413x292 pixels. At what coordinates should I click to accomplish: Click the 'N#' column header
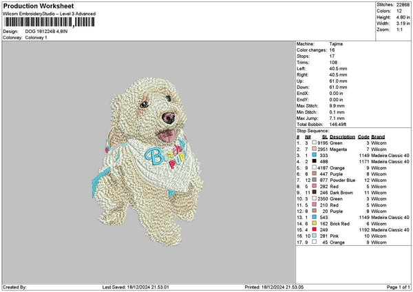308,137
